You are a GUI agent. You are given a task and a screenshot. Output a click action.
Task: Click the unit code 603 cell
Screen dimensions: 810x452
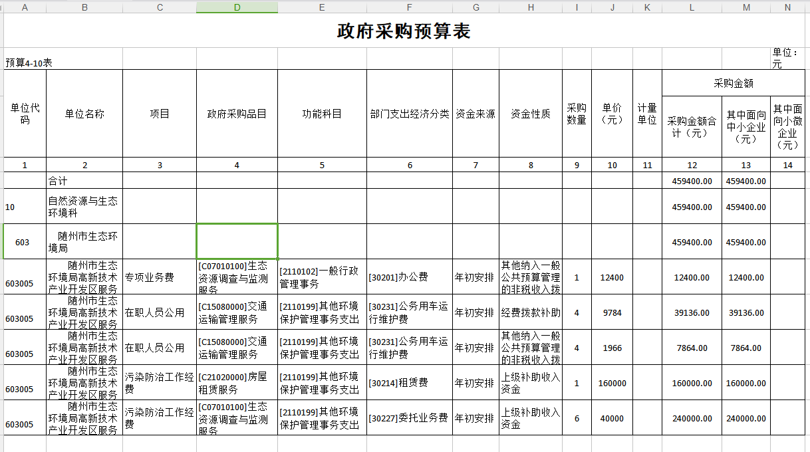(25, 242)
